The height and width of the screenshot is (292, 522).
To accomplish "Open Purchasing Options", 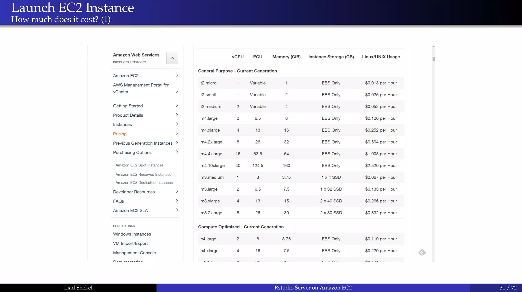I will [132, 152].
